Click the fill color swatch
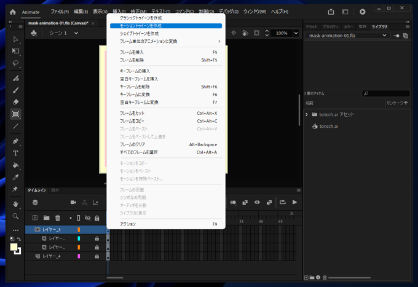The width and height of the screenshot is (418, 287). 14,247
